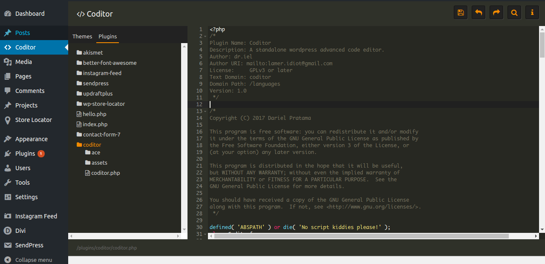Click the Store Locator map marker icon
Image resolution: width=545 pixels, height=264 pixels.
pyautogui.click(x=8, y=120)
